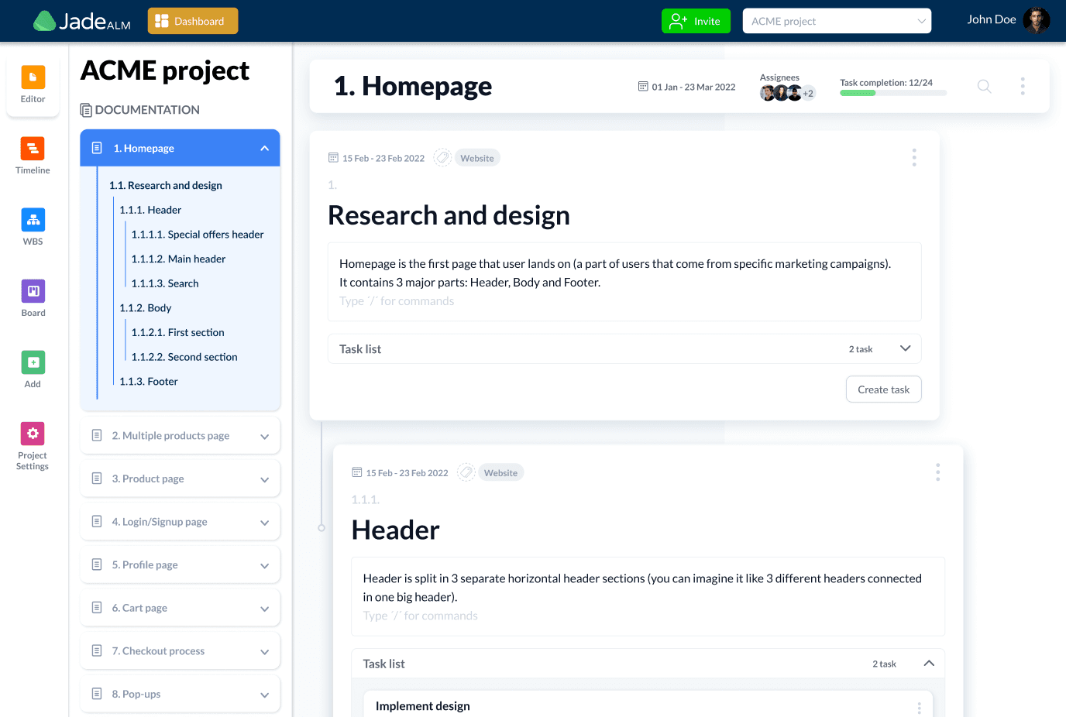Click John Doe profile avatar
The height and width of the screenshot is (717, 1066).
[x=1036, y=20]
